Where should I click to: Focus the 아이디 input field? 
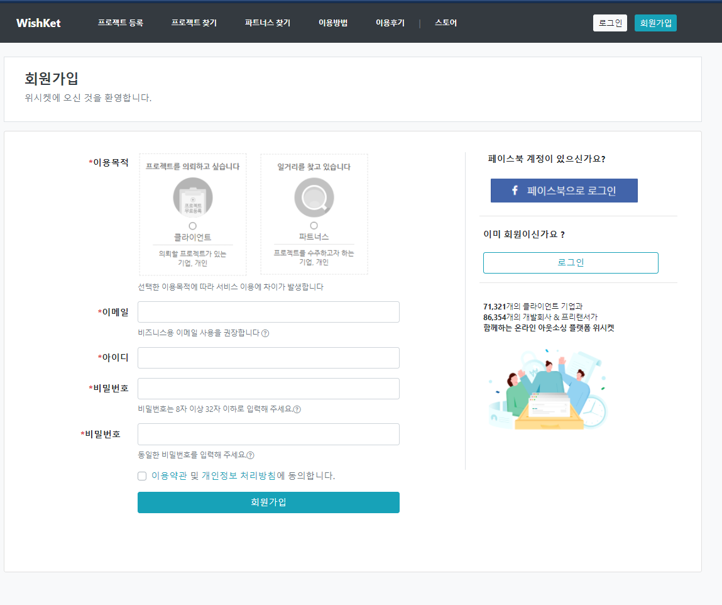(x=268, y=358)
